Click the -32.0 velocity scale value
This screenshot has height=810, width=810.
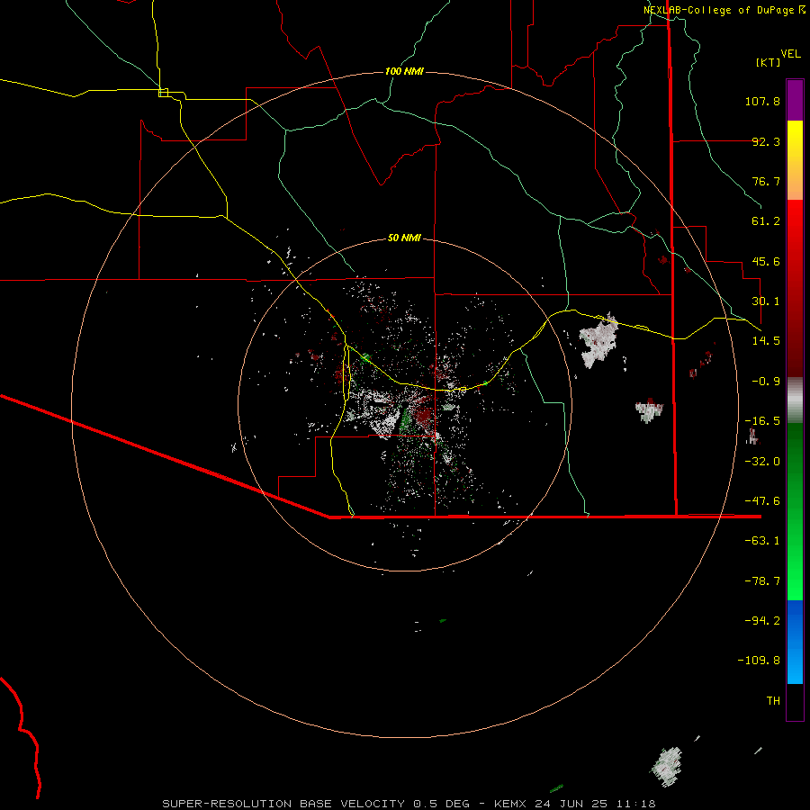tap(762, 462)
